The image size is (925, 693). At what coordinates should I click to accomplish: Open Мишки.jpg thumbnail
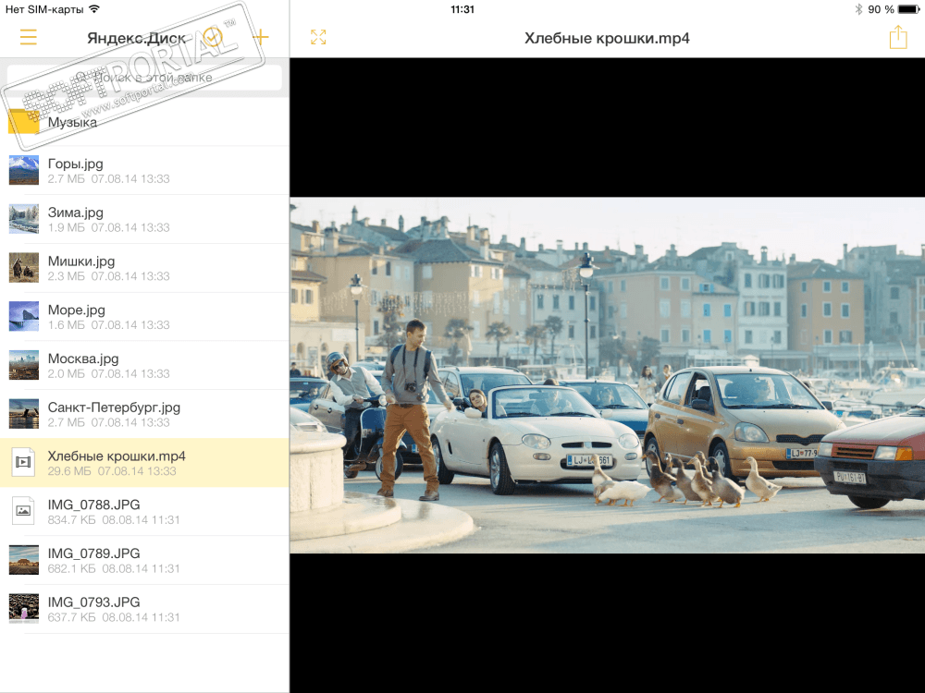pos(24,268)
